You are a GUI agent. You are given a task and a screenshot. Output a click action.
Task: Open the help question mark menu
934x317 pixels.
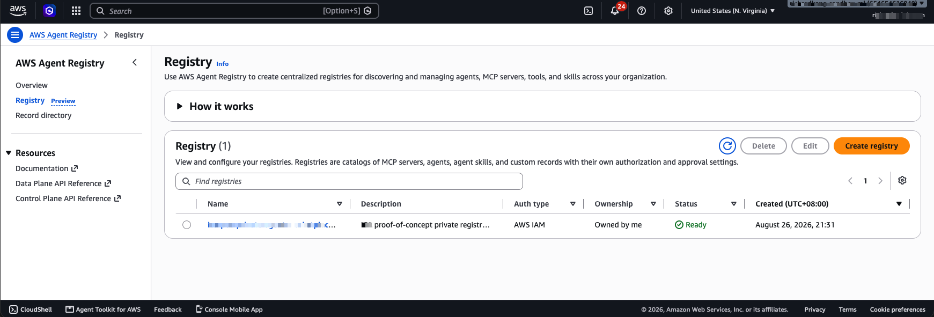pyautogui.click(x=642, y=11)
